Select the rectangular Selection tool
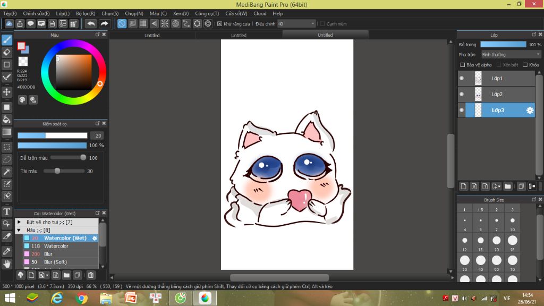The height and width of the screenshot is (306, 544). (6, 147)
